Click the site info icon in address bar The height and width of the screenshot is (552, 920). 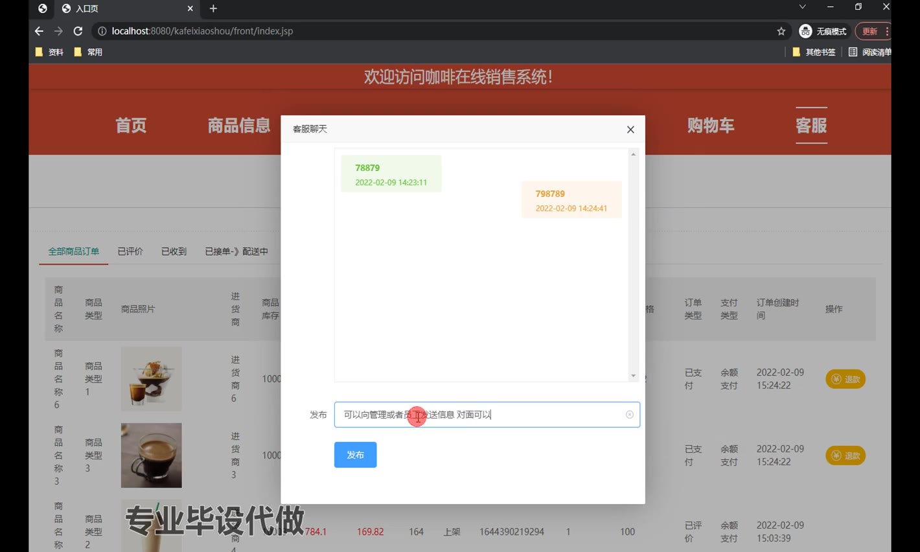tap(102, 31)
